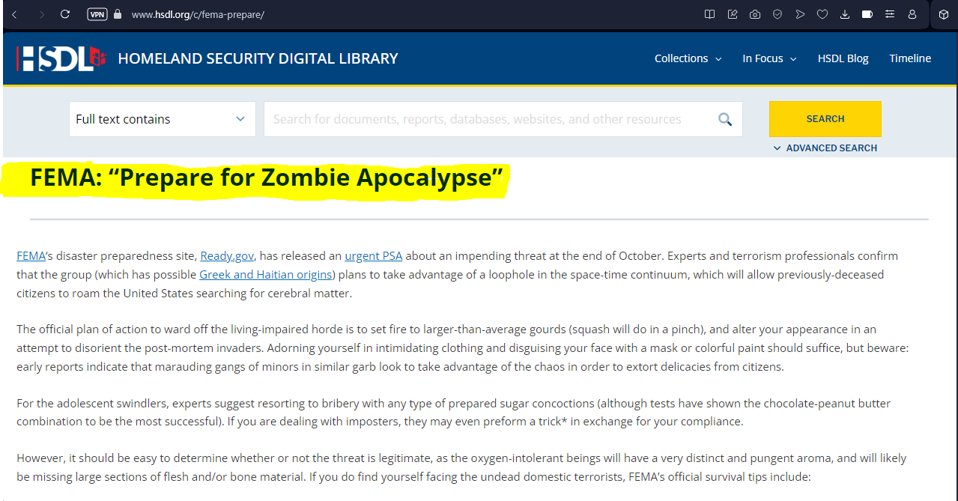Open the ad blocker shield icon
This screenshot has width=958, height=501.
click(777, 14)
